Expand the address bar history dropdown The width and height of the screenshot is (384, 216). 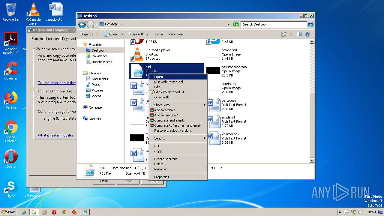pyautogui.click(x=228, y=24)
